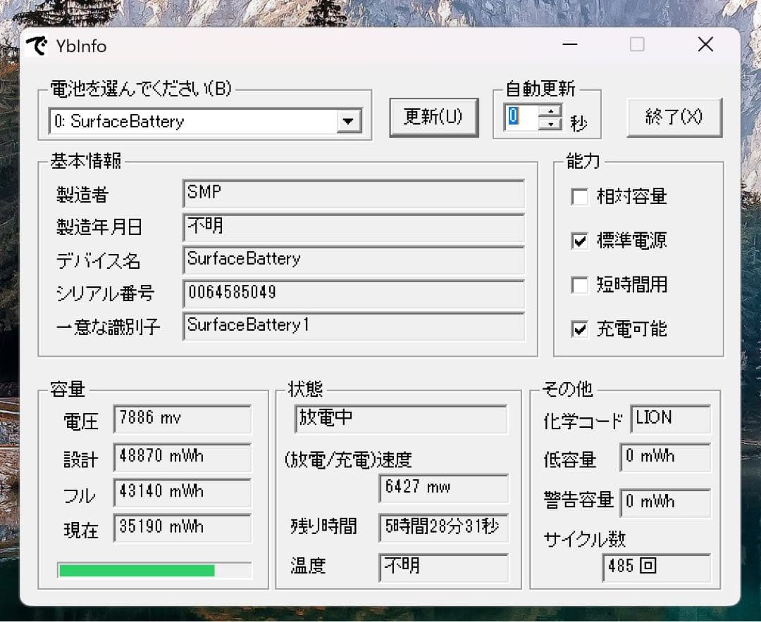The width and height of the screenshot is (761, 622).
Task: Click the remaining time field showing 5時間28分31秒
Action: click(443, 527)
